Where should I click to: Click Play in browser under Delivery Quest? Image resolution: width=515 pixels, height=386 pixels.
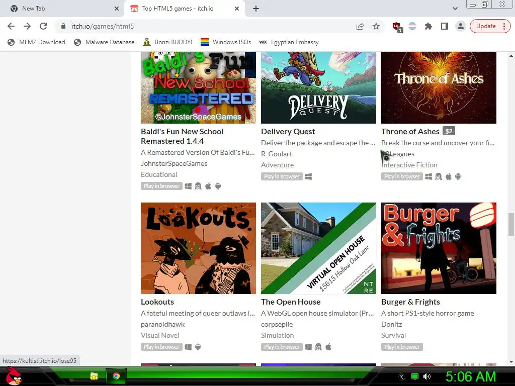[282, 176]
